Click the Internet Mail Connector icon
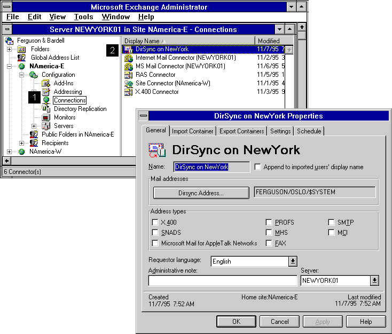392x334 pixels. pos(129,58)
